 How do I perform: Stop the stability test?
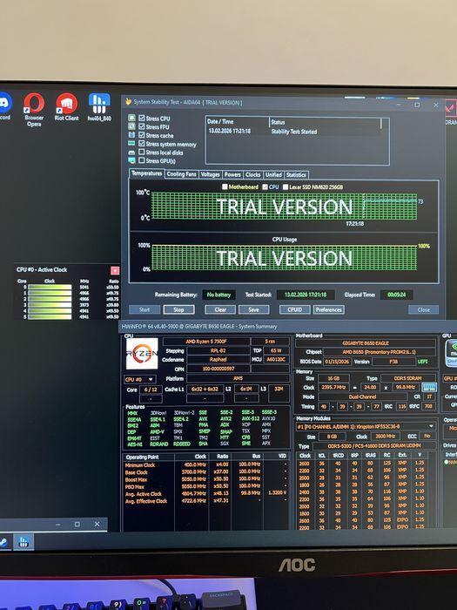(178, 309)
